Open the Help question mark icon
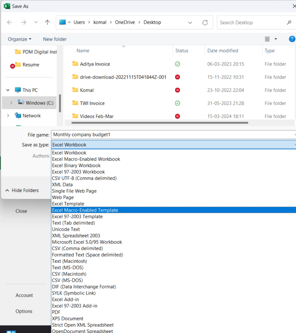This screenshot has width=296, height=333. pos(292,39)
